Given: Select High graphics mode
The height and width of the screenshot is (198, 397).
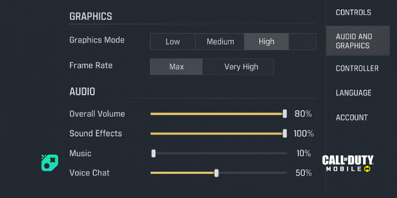Looking at the screenshot, I should click(266, 42).
